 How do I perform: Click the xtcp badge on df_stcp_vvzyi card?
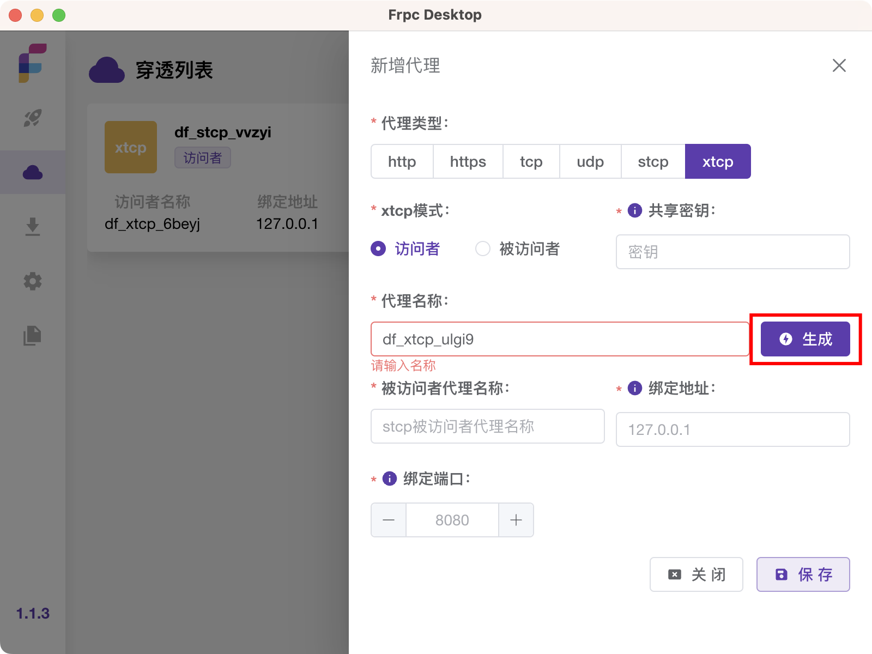coord(131,147)
